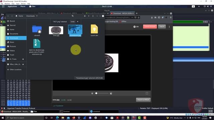Change MEGA language from EN
This screenshot has height=120, width=214.
pos(136,27)
